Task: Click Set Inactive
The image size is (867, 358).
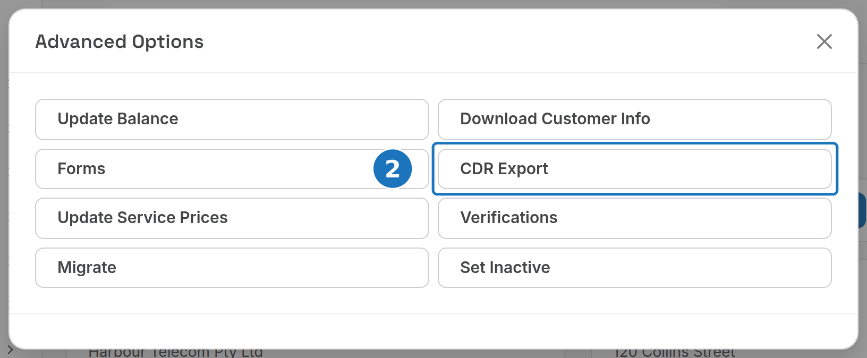Action: click(x=635, y=268)
